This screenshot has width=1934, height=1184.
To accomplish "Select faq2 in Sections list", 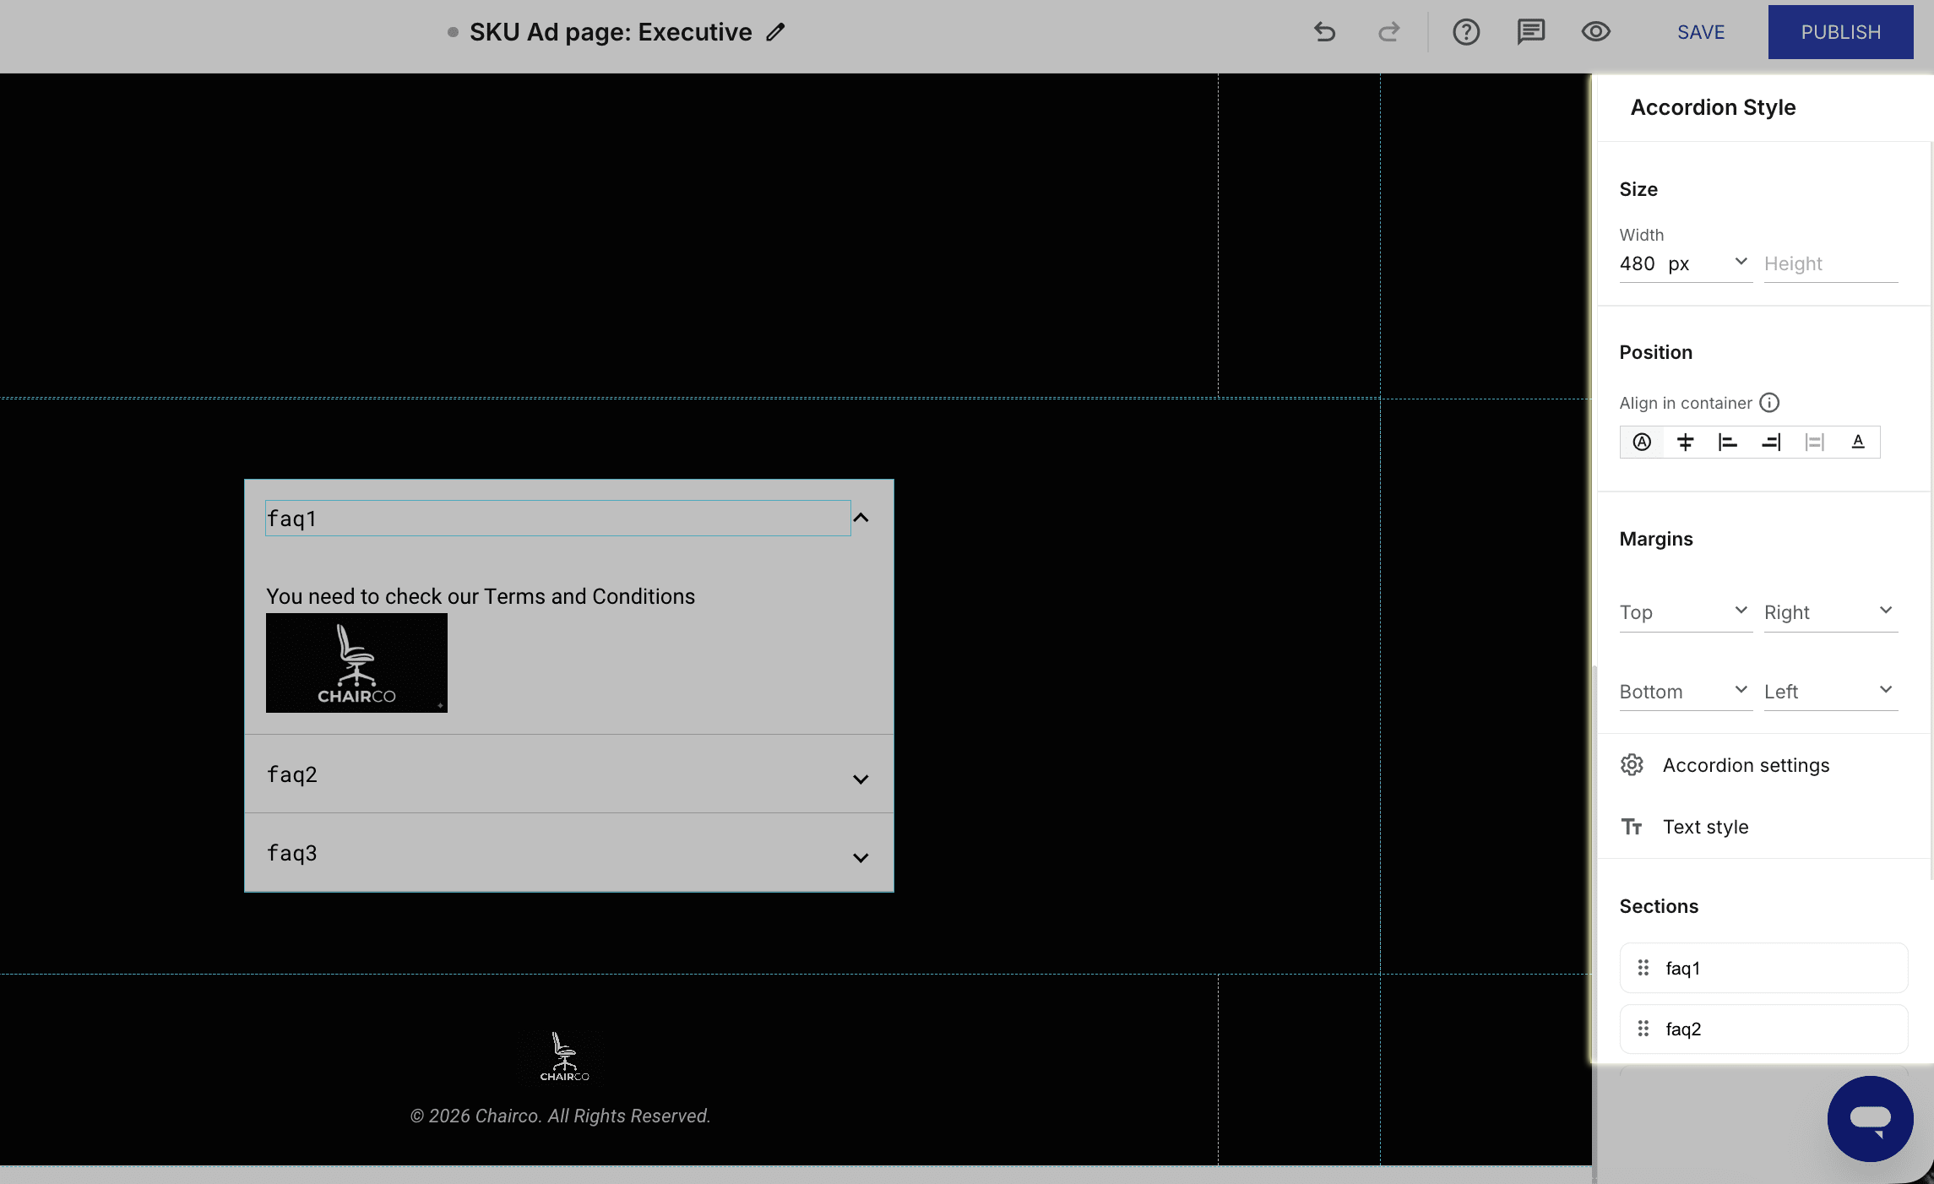I will [x=1763, y=1029].
